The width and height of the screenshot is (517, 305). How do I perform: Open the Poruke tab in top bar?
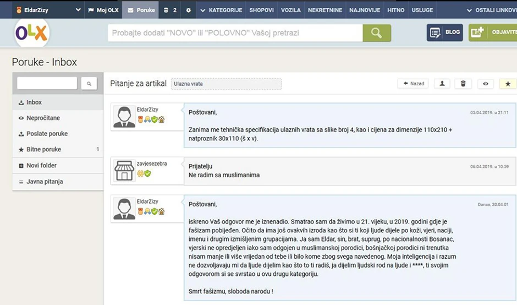(141, 10)
